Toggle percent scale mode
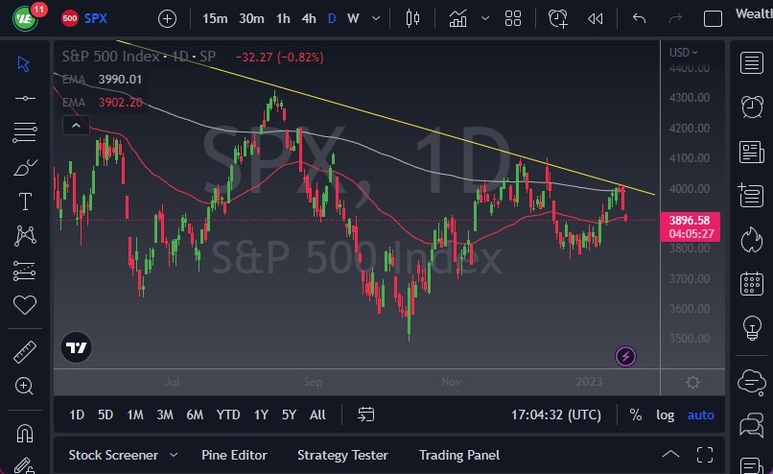Screen dimensions: 773x474 click(x=635, y=415)
